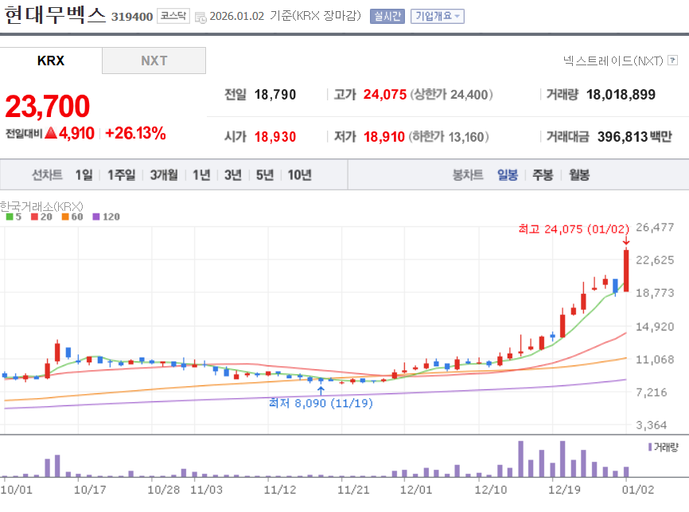This screenshot has height=512, width=689.
Task: Click the trading volume 18,018,899
Action: click(621, 95)
